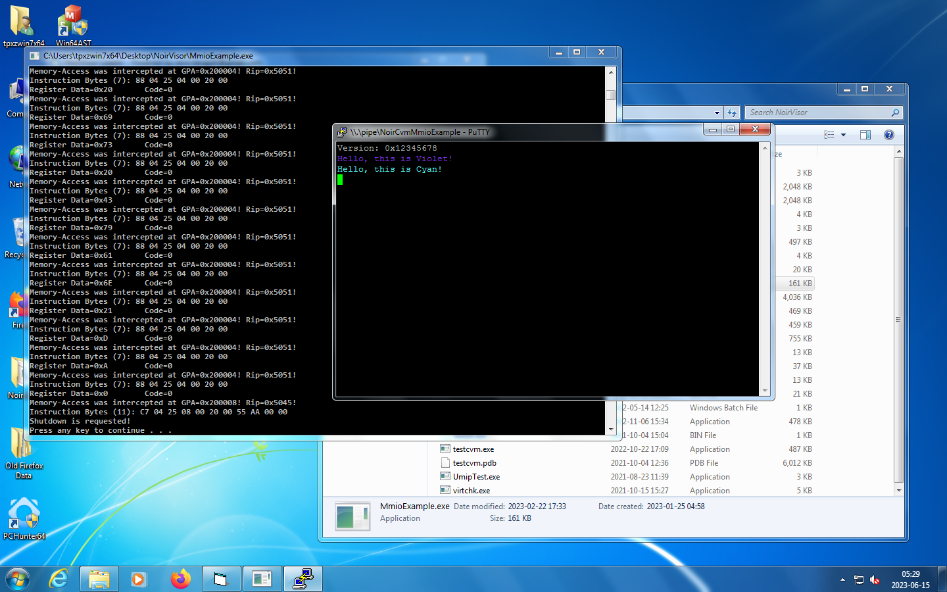Image resolution: width=947 pixels, height=592 pixels.
Task: Click the Explorer search magnifier icon
Action: (895, 112)
